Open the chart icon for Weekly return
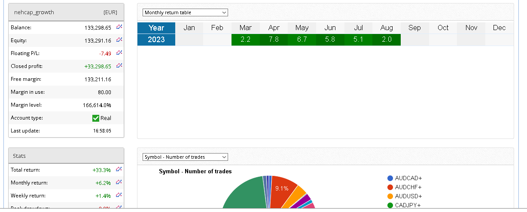Image resolution: width=527 pixels, height=212 pixels. pos(119,196)
